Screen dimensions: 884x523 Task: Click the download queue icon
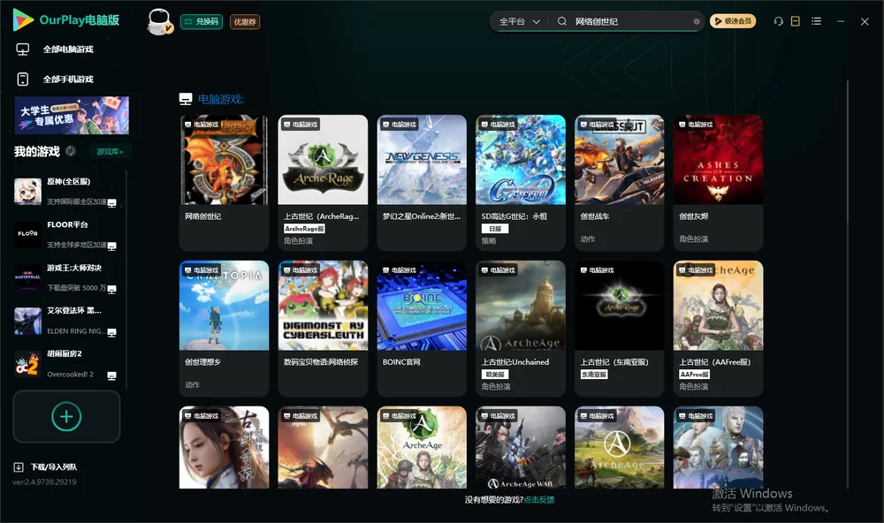point(19,466)
